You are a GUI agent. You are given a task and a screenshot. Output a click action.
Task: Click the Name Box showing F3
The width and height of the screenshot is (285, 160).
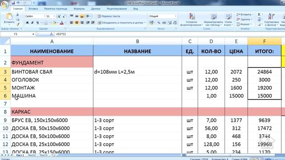[16, 34]
